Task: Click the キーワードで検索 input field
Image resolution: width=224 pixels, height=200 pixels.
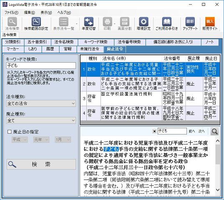Action: (41, 66)
